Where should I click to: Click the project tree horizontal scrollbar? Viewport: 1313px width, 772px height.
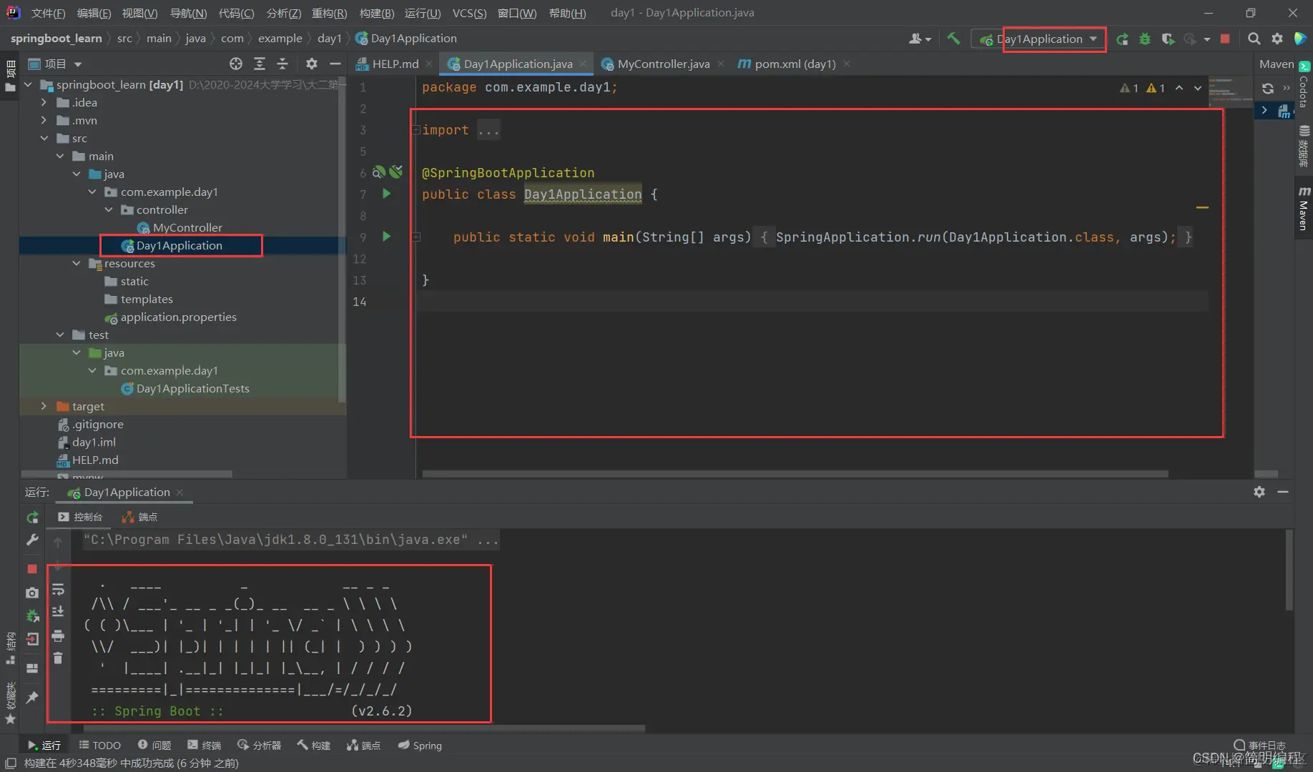(127, 474)
